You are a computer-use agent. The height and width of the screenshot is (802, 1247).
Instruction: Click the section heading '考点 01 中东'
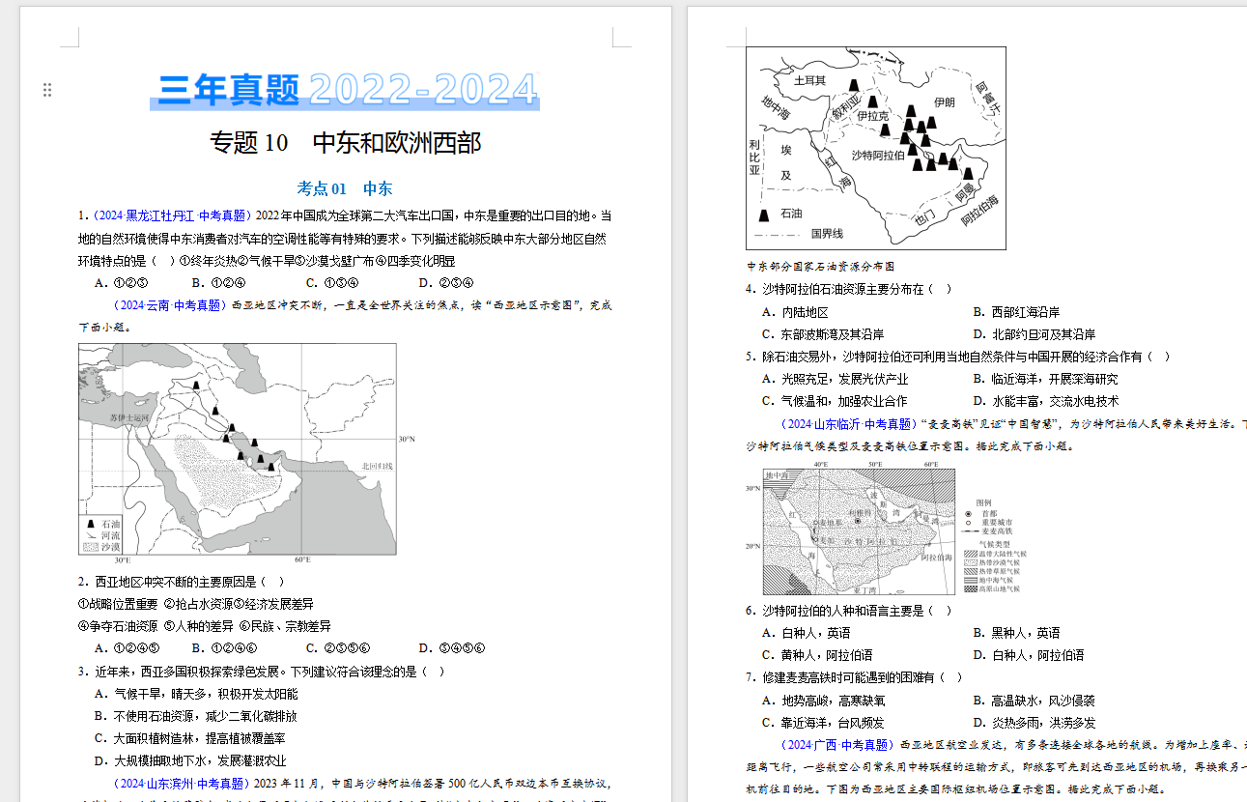(345, 188)
